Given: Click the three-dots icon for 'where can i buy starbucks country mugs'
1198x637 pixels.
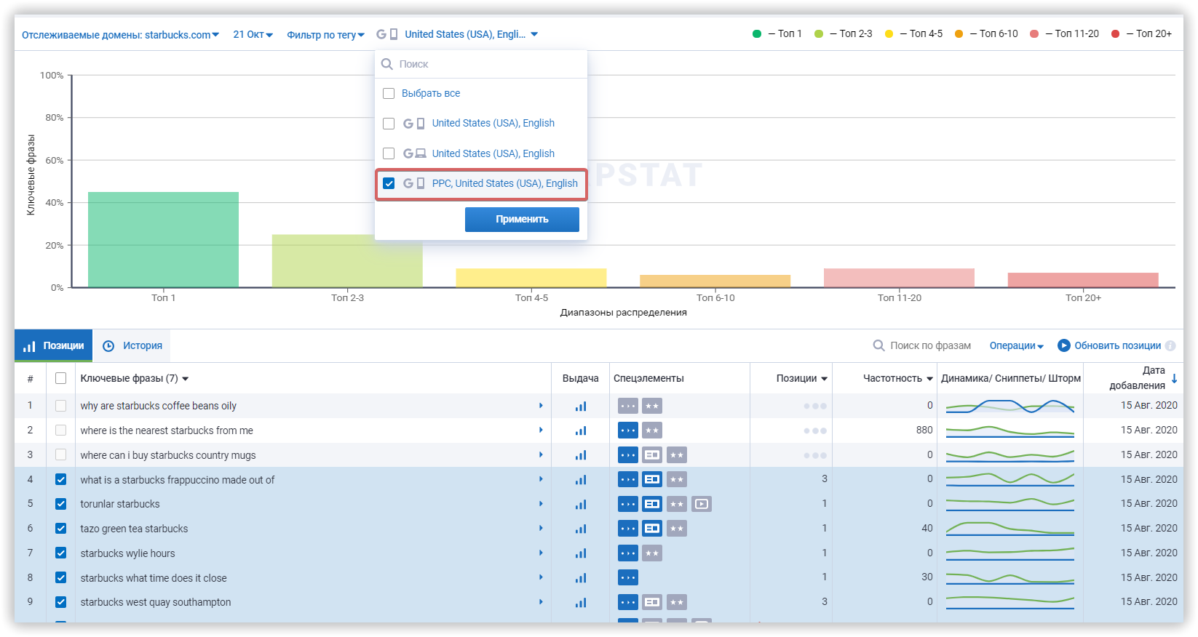Looking at the screenshot, I should point(628,455).
